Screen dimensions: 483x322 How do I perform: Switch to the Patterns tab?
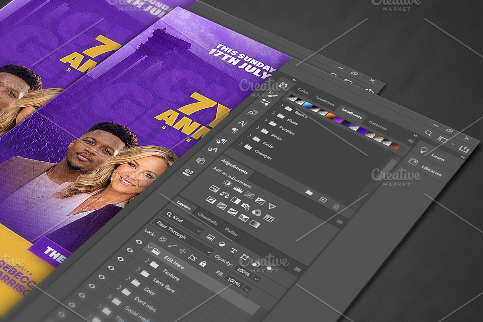click(378, 126)
